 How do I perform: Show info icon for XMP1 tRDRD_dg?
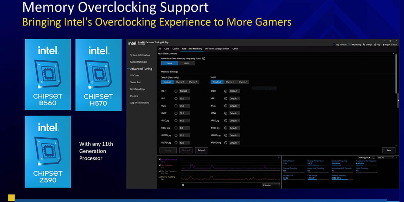click(226, 143)
